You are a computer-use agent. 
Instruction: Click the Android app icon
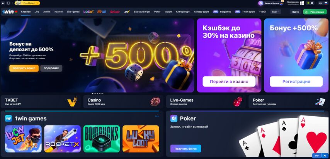308,3
